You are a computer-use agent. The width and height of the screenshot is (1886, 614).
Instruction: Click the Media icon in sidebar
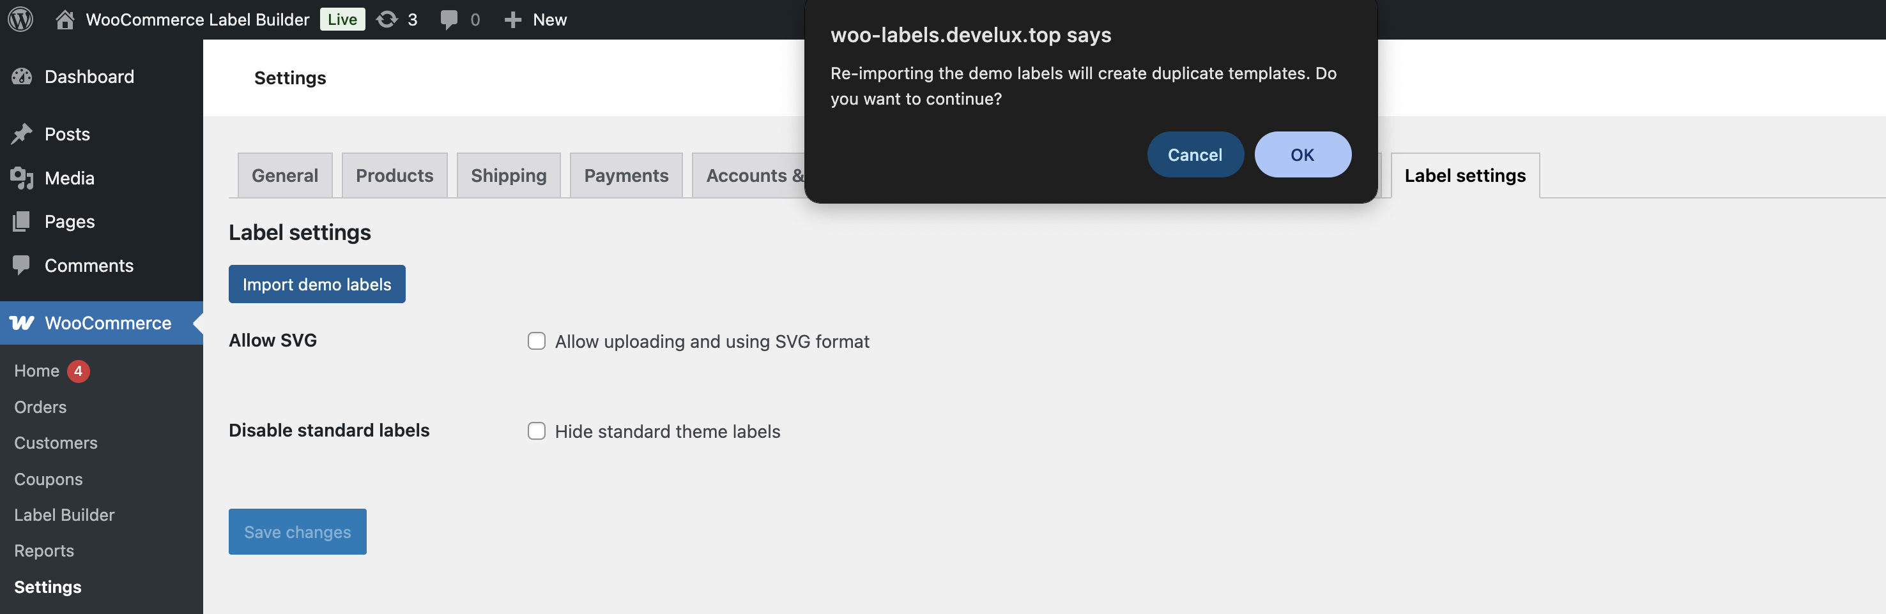[x=22, y=178]
